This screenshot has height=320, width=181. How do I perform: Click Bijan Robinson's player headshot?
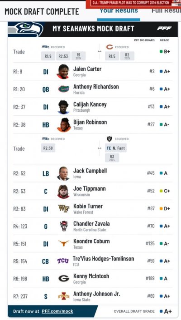(x=64, y=125)
